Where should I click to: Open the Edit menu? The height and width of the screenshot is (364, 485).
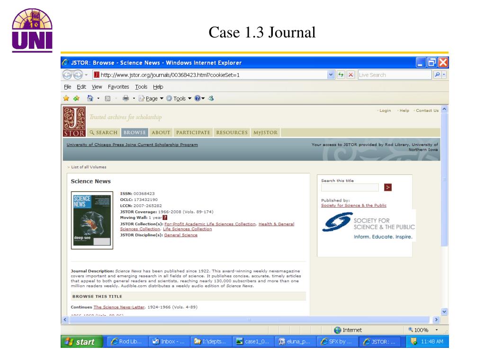coord(81,87)
